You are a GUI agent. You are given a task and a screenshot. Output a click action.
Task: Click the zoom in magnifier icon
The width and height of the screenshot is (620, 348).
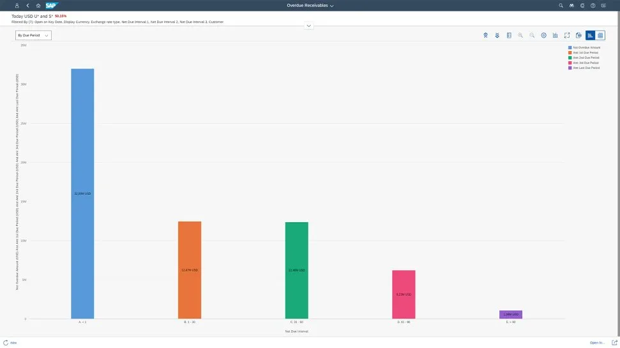[520, 35]
